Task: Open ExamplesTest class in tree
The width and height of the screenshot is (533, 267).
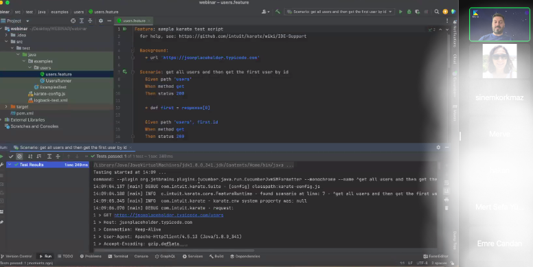Action: pyautogui.click(x=50, y=87)
